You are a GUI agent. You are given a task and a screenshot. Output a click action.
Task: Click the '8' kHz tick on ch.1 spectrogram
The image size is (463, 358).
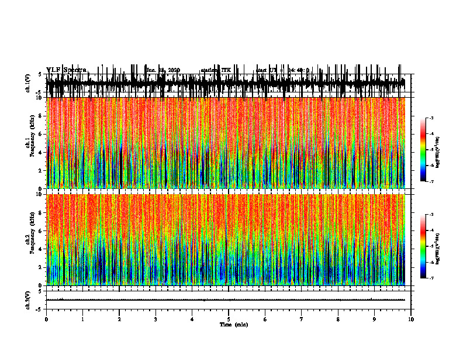click(x=40, y=116)
